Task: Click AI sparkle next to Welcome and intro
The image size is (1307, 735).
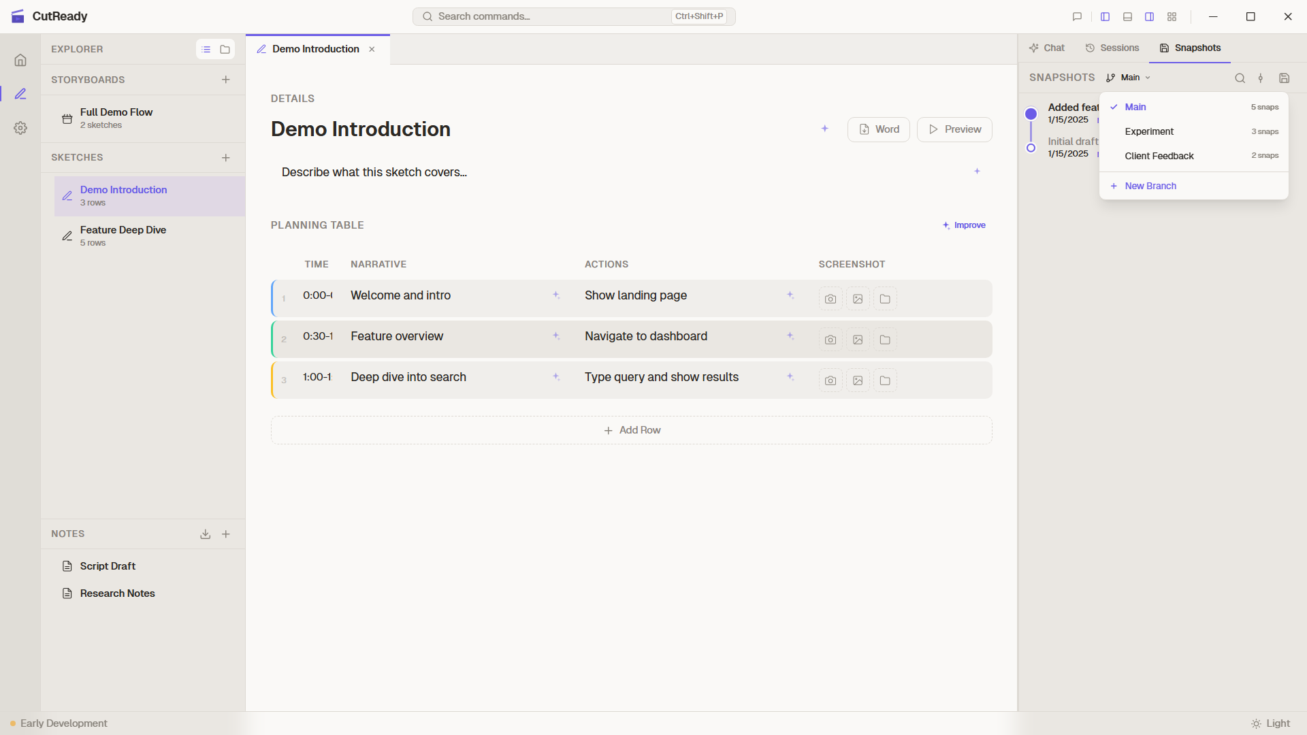Action: (556, 295)
